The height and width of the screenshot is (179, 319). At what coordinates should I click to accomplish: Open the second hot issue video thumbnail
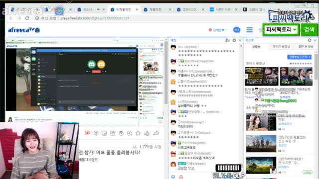point(296,77)
